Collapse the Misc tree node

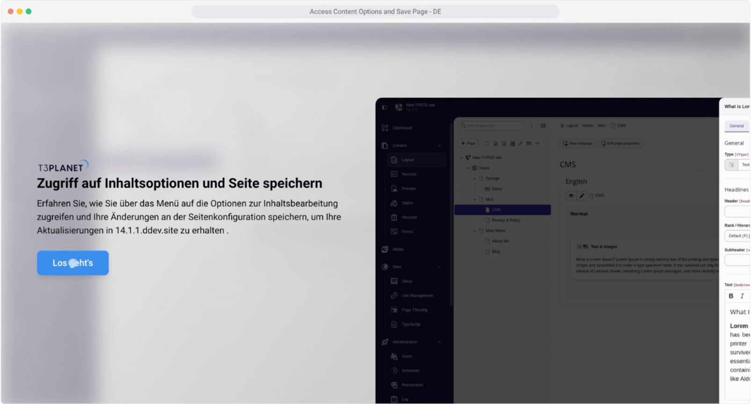point(475,199)
